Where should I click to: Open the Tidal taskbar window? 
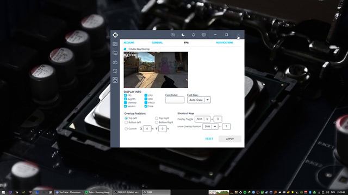coord(97,192)
